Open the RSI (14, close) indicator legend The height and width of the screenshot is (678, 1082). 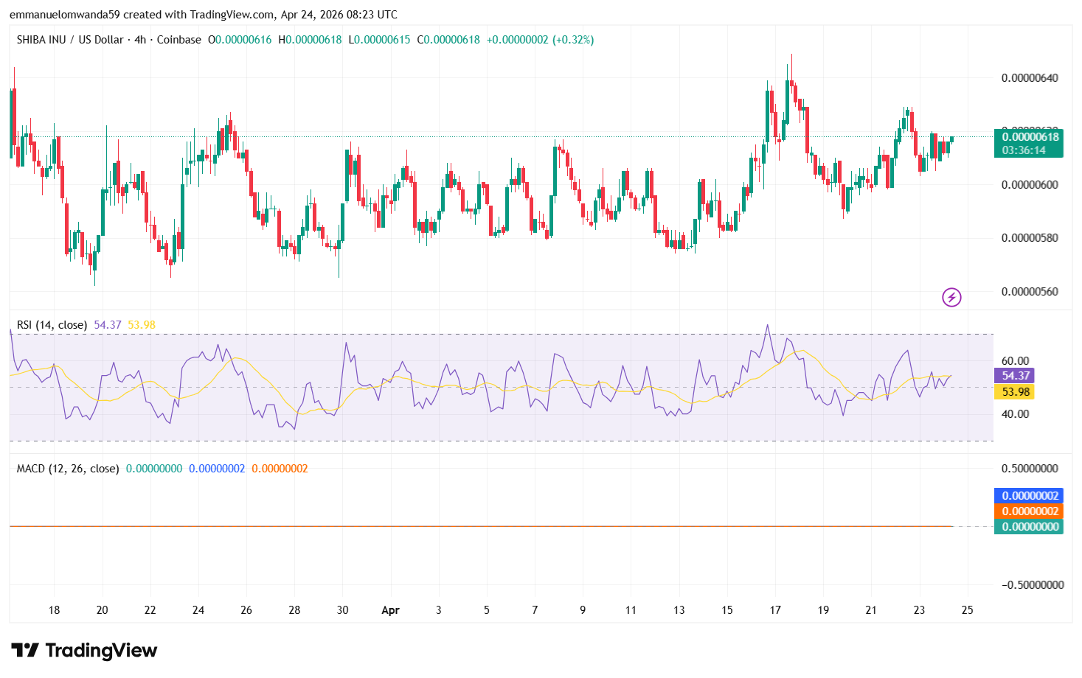[x=52, y=325]
